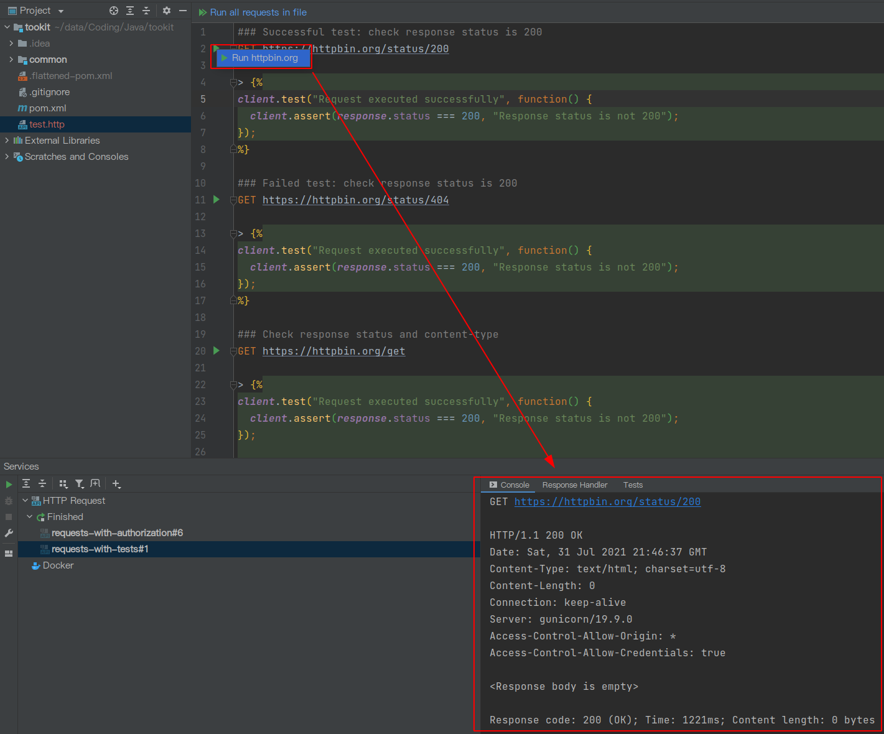Run the request on line 11
Screen dimensions: 884x734
coord(216,200)
